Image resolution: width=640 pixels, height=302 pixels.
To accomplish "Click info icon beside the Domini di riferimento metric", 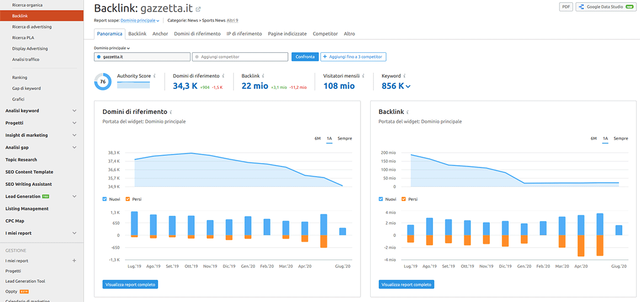I will pyautogui.click(x=223, y=76).
